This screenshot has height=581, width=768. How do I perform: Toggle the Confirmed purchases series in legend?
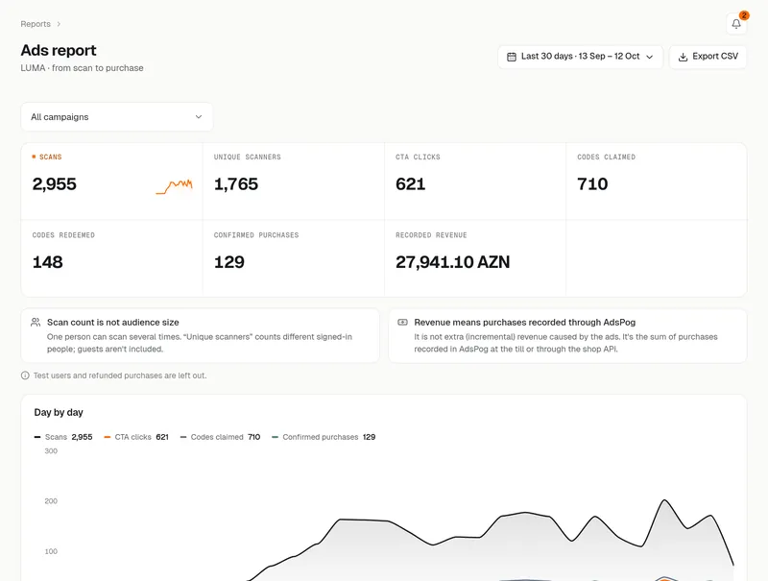[324, 437]
